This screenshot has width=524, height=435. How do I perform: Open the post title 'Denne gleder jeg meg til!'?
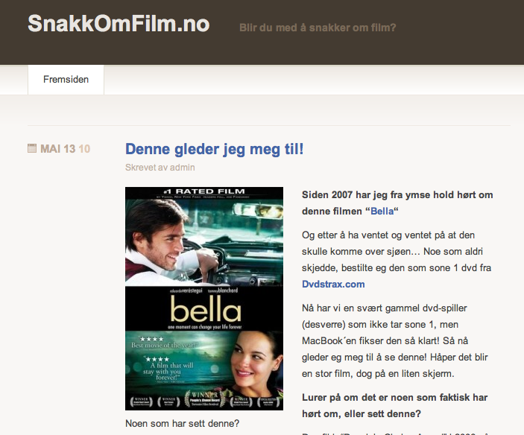[214, 149]
